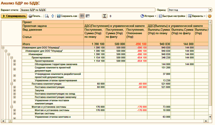Open the Варианты dropdown menu

tap(197, 16)
